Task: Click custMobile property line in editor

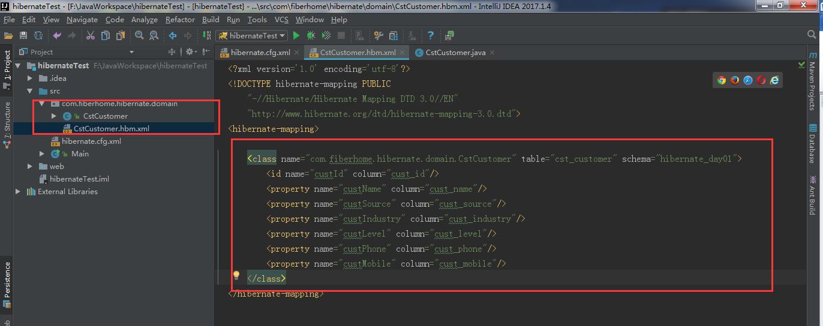Action: click(386, 264)
